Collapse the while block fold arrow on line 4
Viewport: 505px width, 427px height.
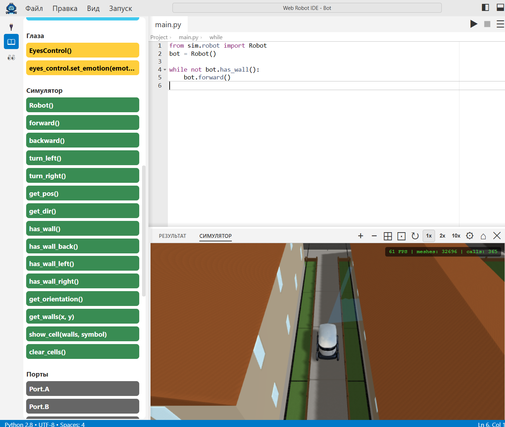click(x=165, y=70)
